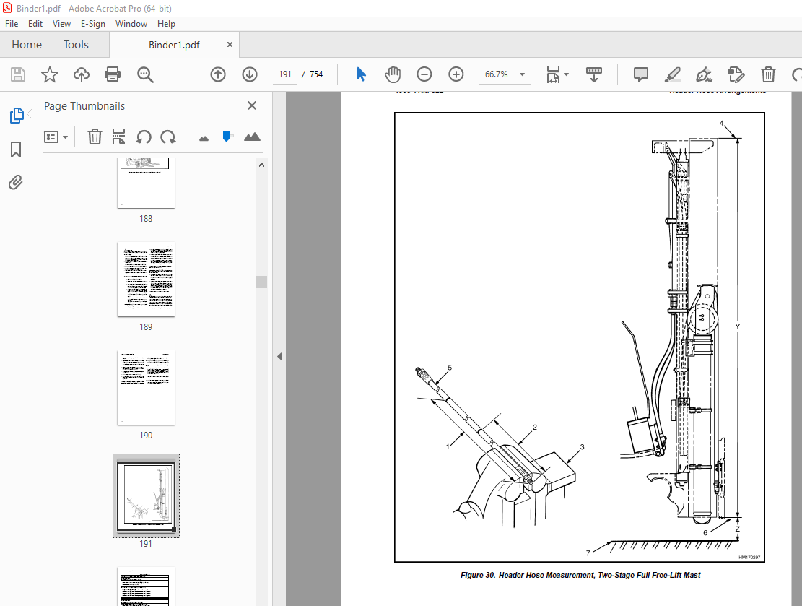The height and width of the screenshot is (606, 802).
Task: Open the Attachments paperclip panel
Action: tap(16, 183)
